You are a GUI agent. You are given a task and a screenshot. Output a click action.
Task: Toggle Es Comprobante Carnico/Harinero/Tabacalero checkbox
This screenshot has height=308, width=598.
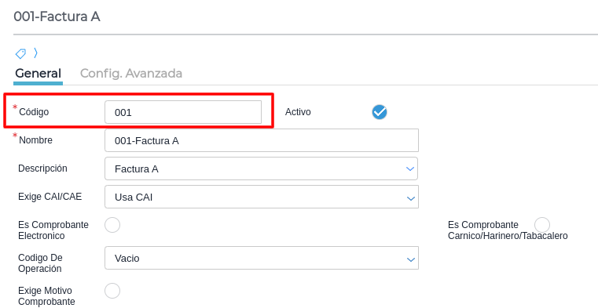[542, 225]
